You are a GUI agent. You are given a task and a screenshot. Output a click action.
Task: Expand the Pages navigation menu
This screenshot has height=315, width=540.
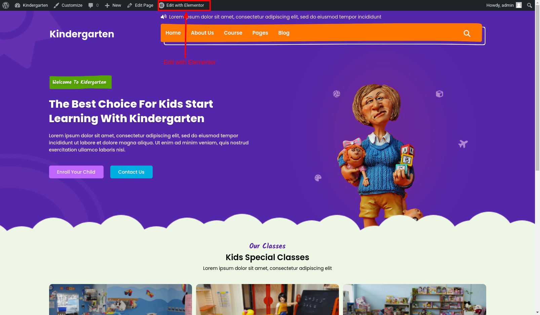click(260, 33)
